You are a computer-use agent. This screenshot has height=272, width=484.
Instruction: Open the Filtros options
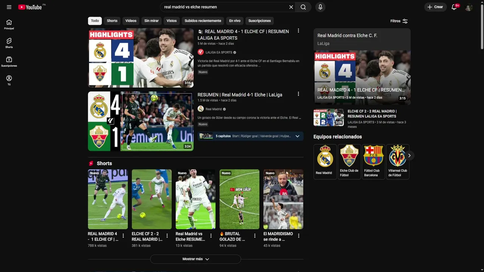399,21
